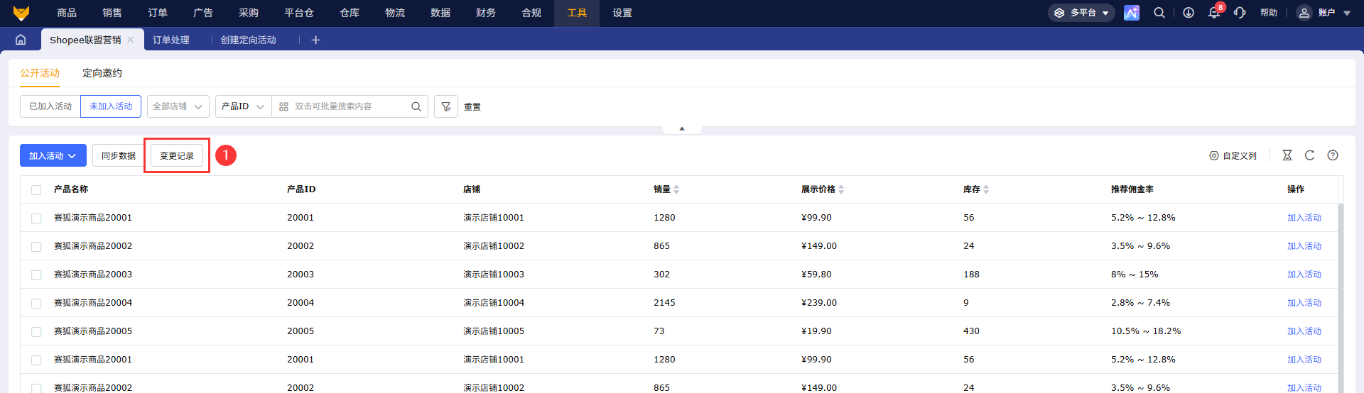Open the 订单 menu

click(158, 13)
